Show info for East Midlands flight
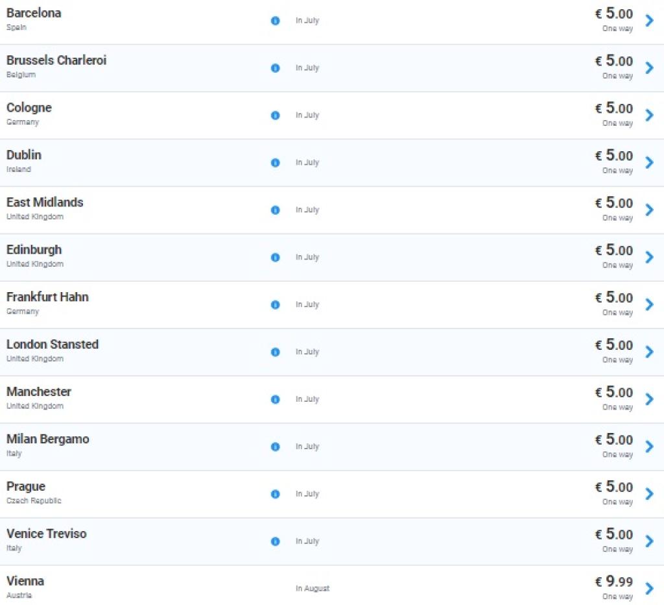Viewport: 664px width, 605px height. pyautogui.click(x=275, y=210)
